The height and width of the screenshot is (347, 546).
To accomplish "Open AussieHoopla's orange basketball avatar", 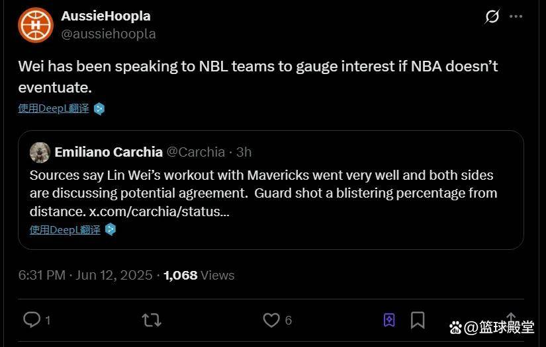I will pos(35,24).
